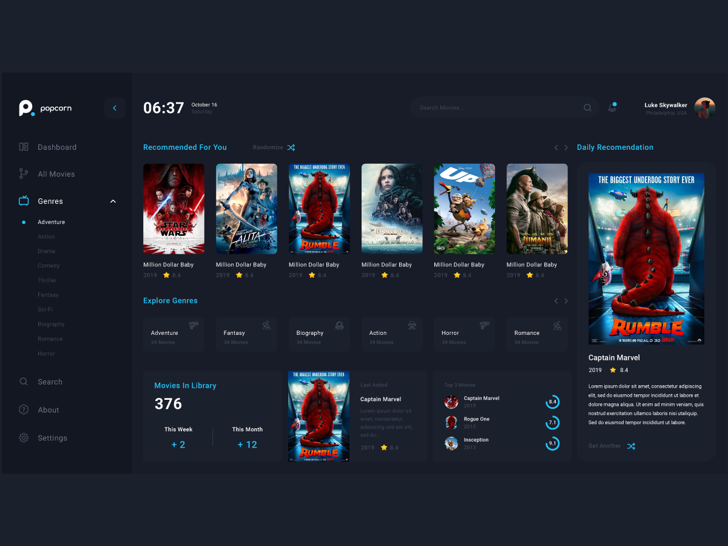728x546 pixels.
Task: Click the Action genre card icon
Action: coord(412,325)
